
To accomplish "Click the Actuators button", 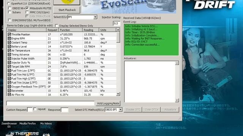I will [170, 110].
